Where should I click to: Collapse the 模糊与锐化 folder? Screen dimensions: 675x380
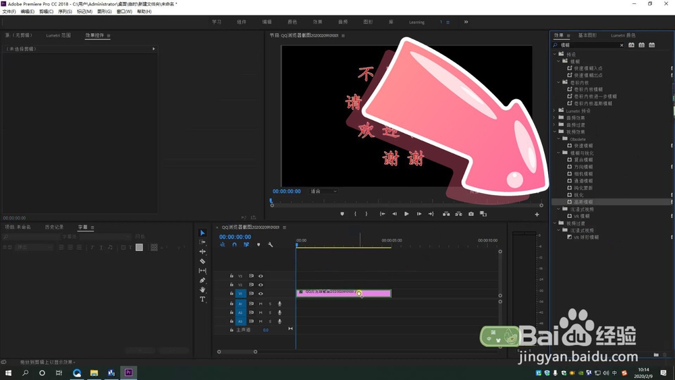(560, 153)
